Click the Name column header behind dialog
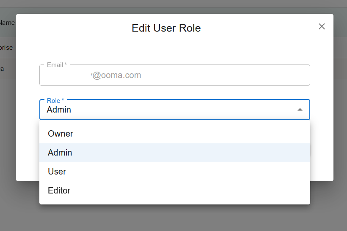 coord(7,23)
